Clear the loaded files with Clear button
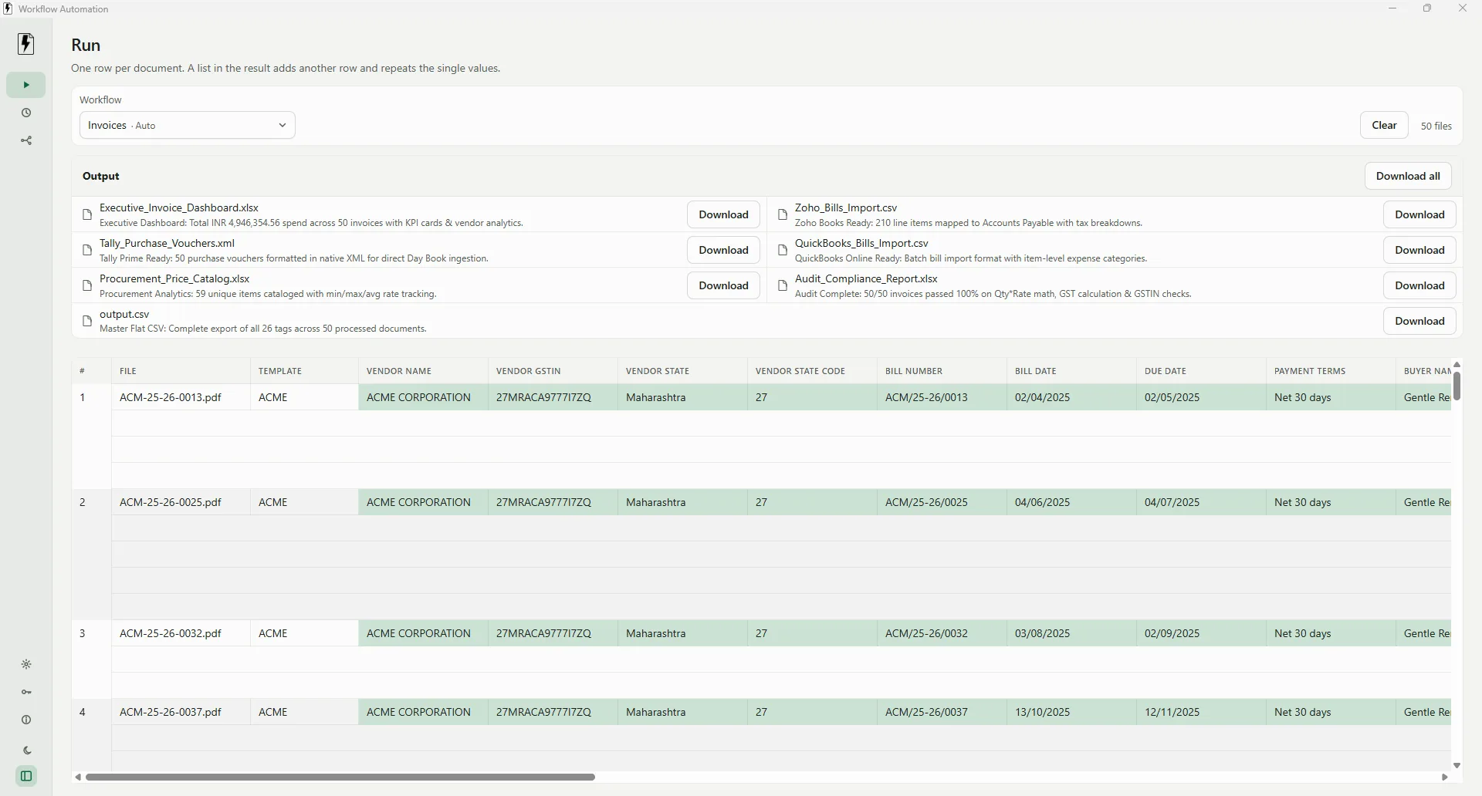The height and width of the screenshot is (796, 1482). [1384, 125]
